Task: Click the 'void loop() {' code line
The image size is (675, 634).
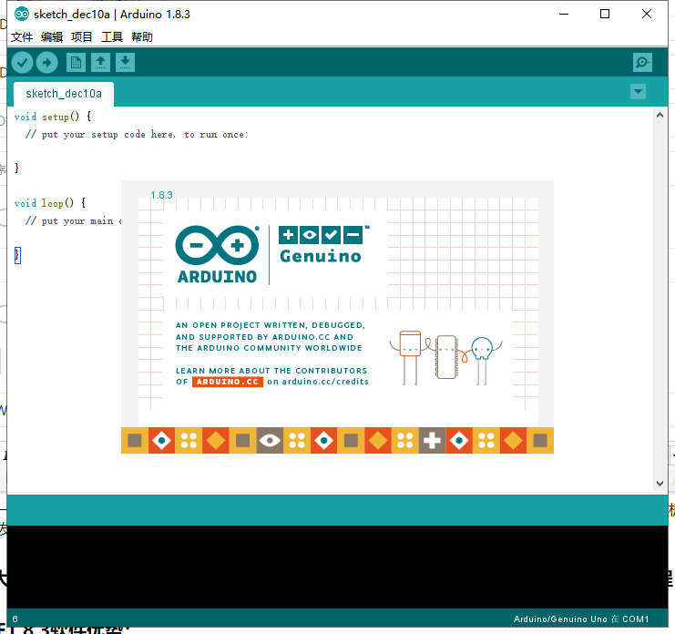Action: click(x=50, y=203)
